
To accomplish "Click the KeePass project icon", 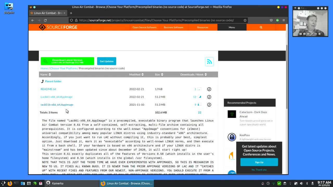I will 232,137.
